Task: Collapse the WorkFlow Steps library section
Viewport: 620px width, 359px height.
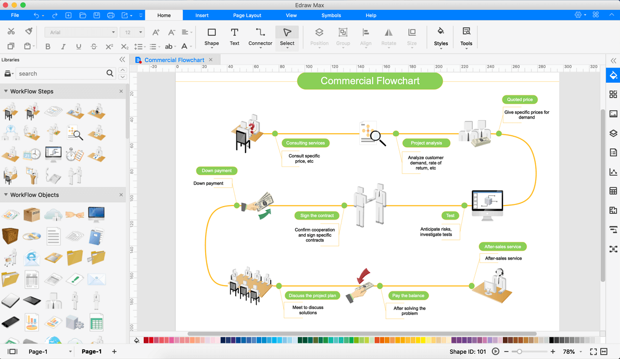Action: (6, 91)
